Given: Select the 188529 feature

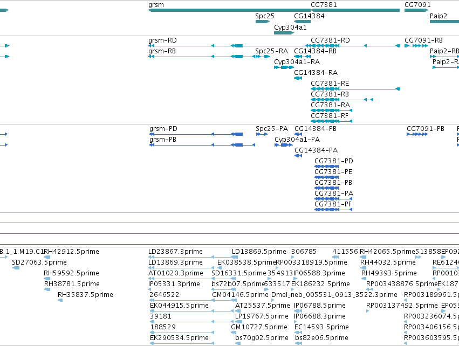Looking at the screenshot, I should [182, 333].
